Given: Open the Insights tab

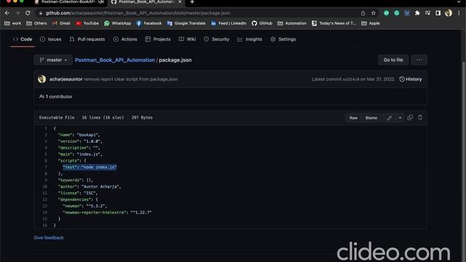Looking at the screenshot, I should [250, 39].
